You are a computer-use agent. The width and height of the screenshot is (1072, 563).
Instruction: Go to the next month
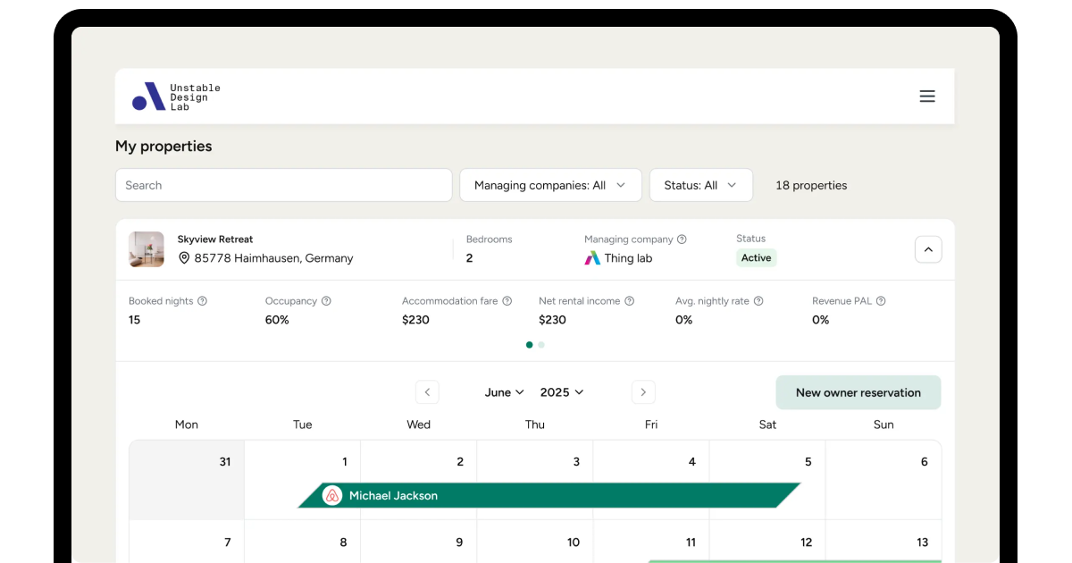point(643,392)
